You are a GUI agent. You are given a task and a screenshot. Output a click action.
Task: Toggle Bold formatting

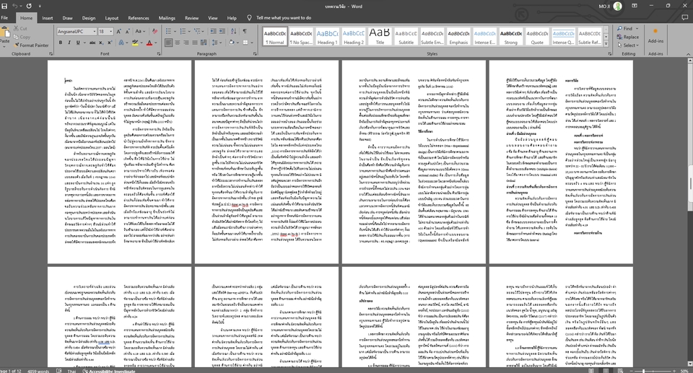tap(61, 43)
